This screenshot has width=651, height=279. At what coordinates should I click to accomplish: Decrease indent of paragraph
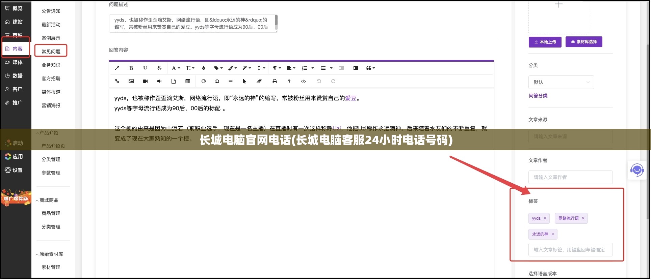click(342, 68)
